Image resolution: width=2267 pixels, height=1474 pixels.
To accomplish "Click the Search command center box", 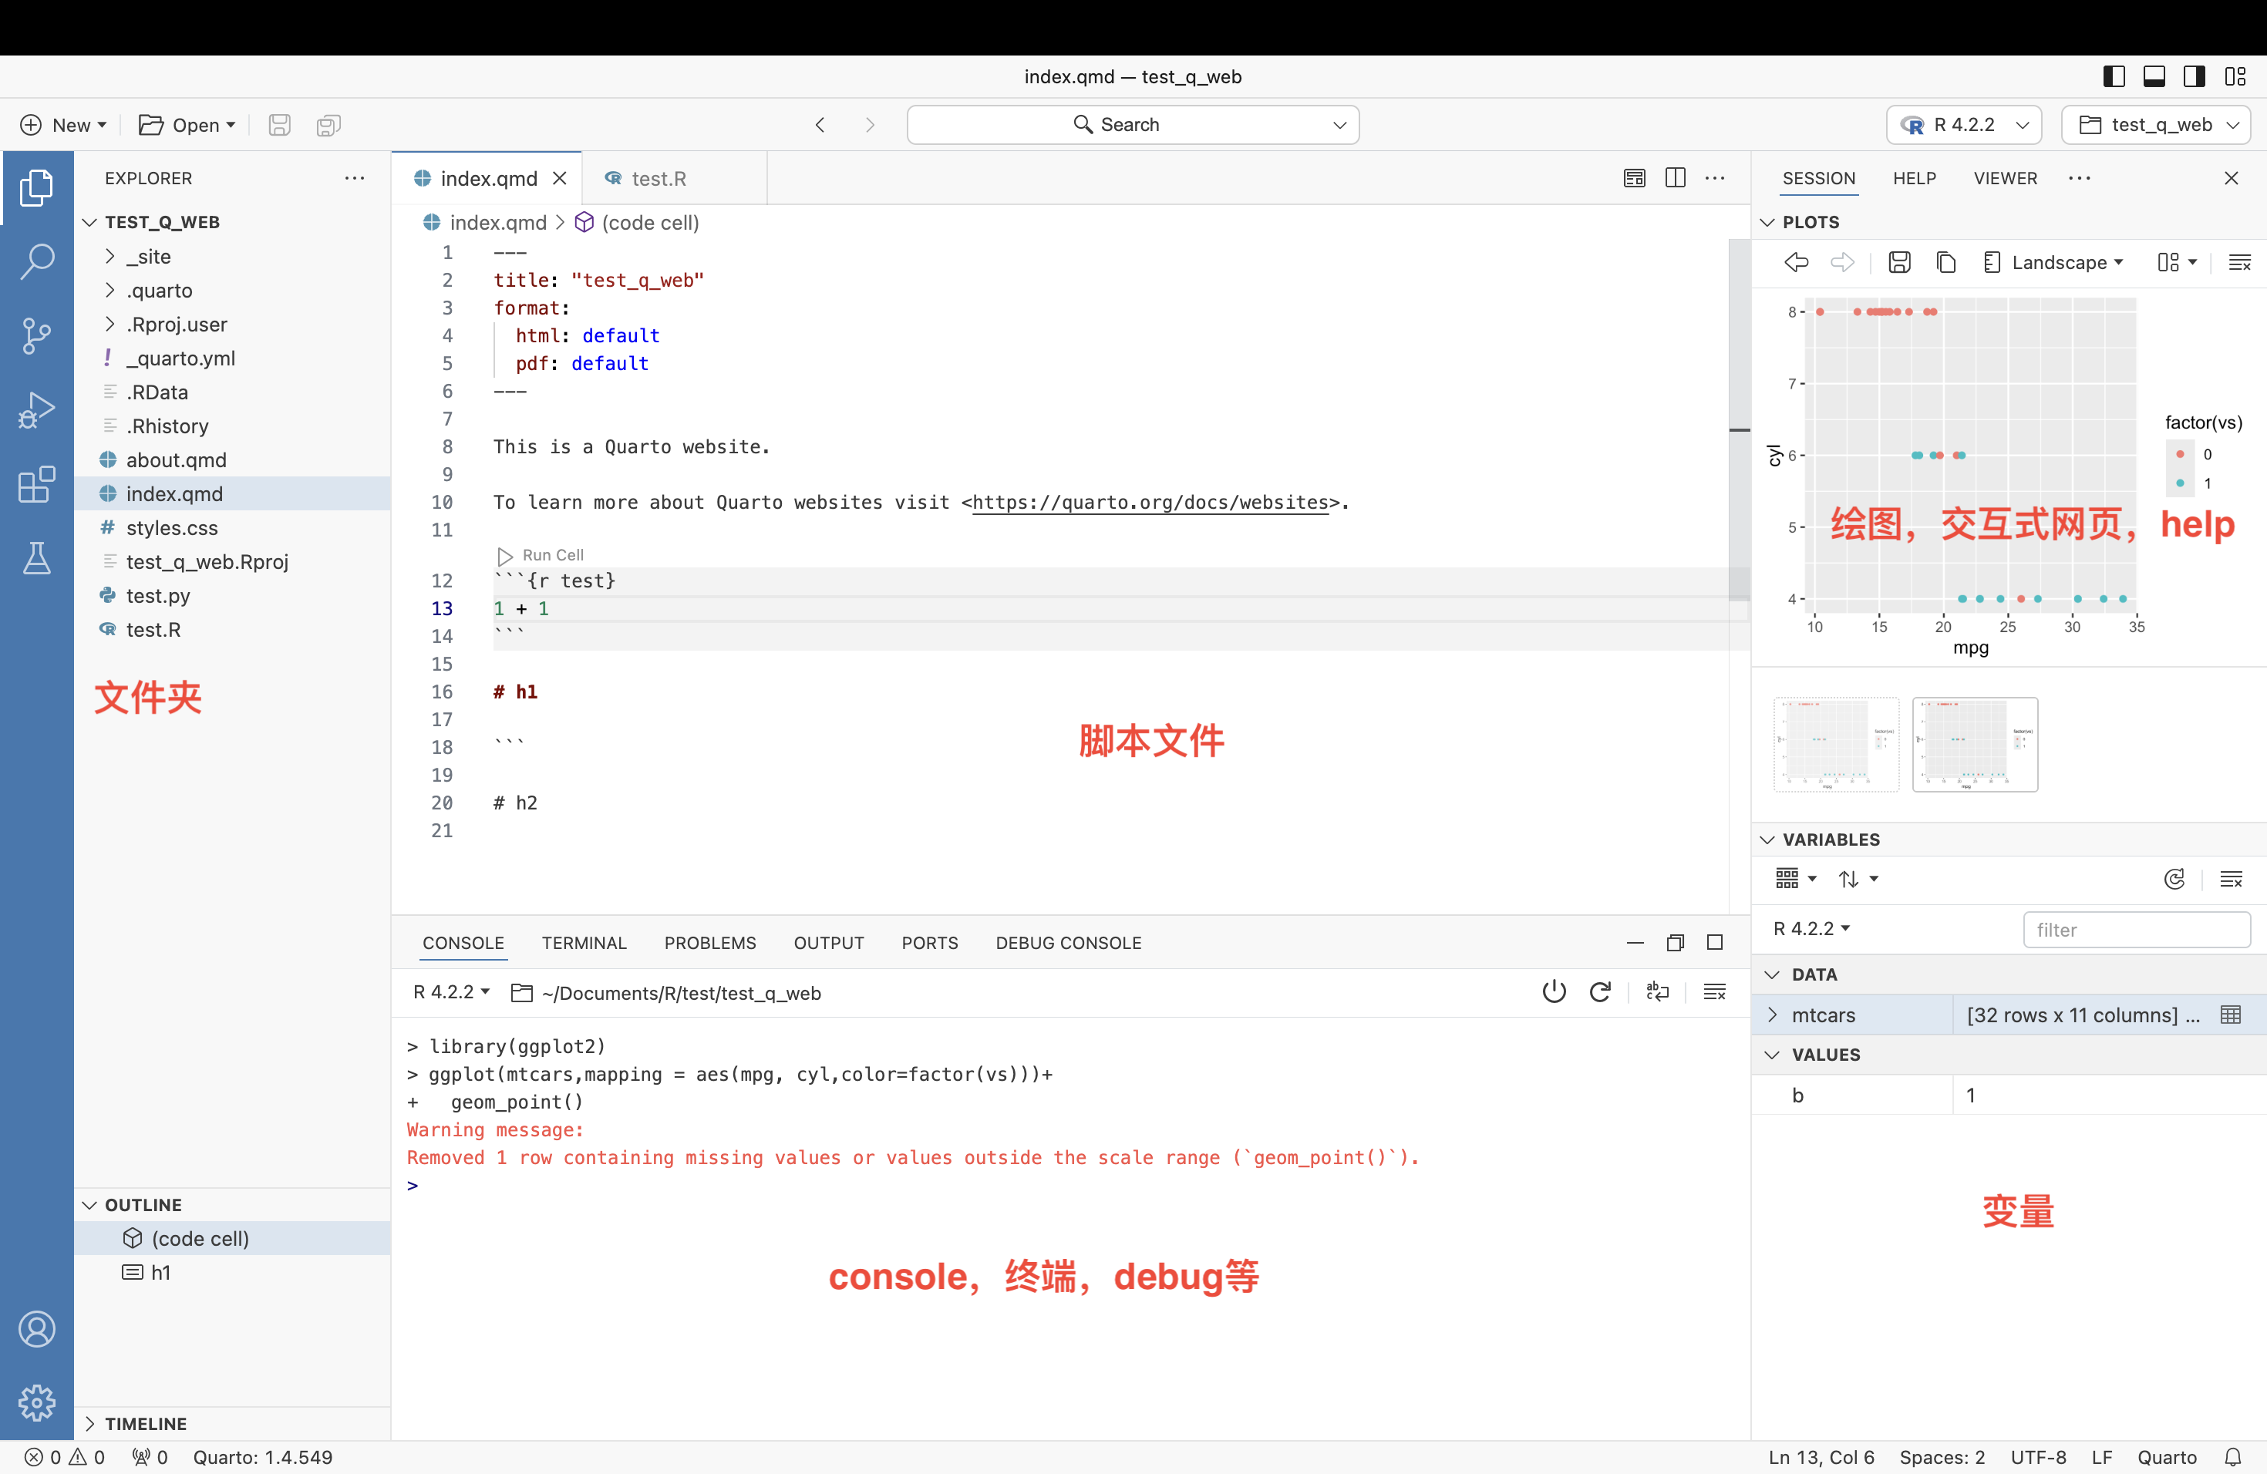I will pyautogui.click(x=1133, y=125).
